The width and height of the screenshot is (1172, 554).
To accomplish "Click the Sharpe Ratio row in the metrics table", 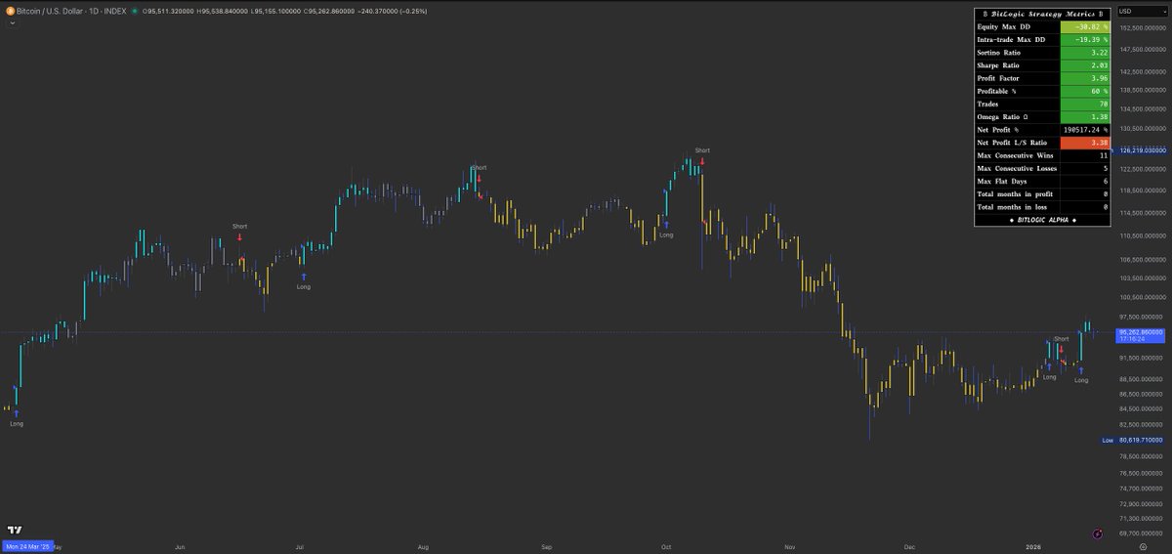I will pos(1042,65).
